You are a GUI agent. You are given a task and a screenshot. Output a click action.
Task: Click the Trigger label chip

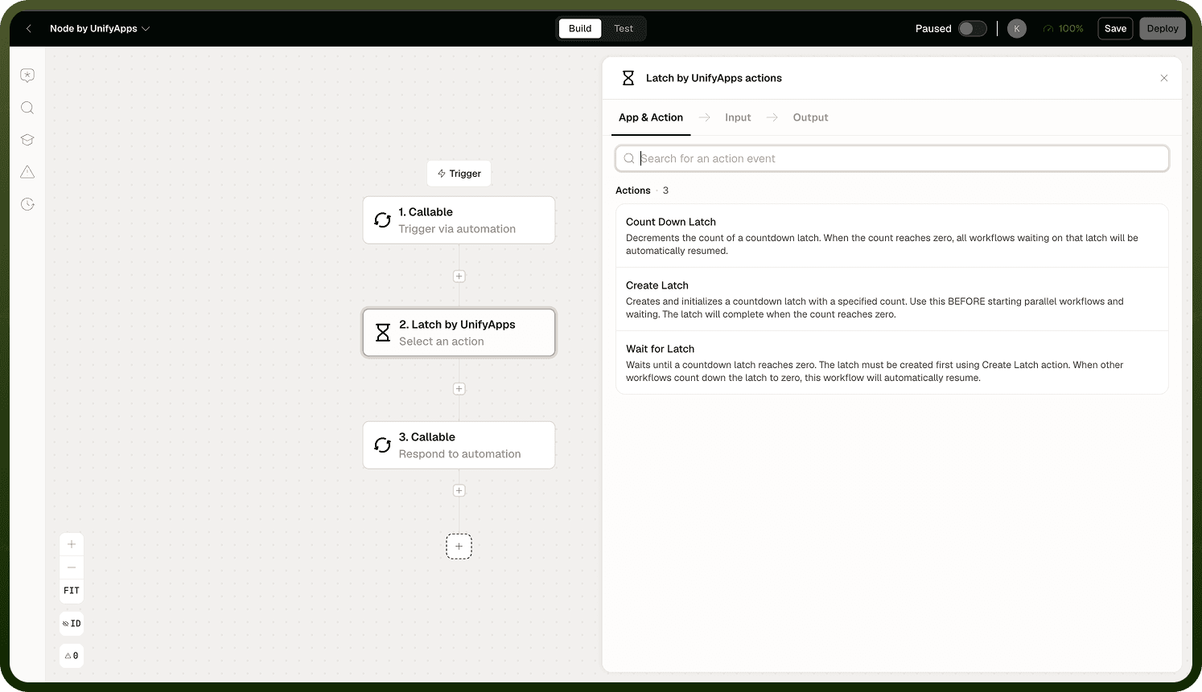pyautogui.click(x=459, y=174)
